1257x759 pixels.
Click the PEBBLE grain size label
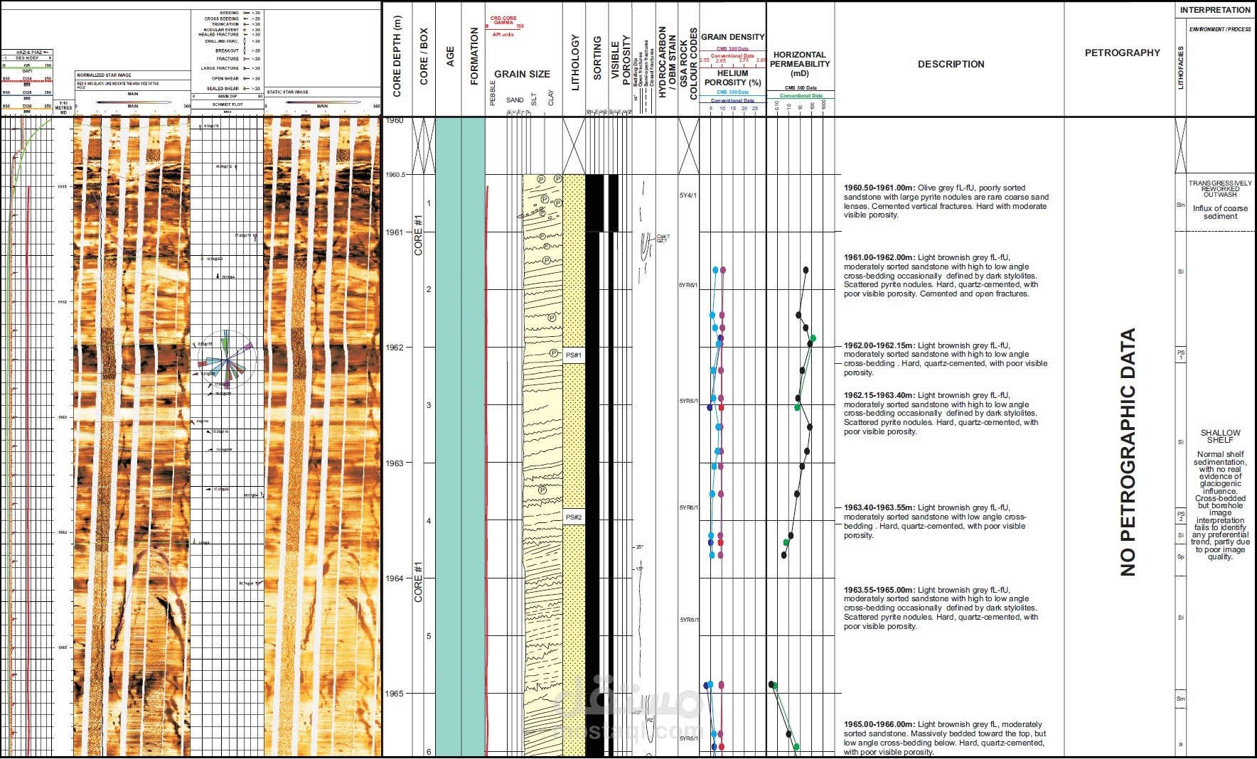coord(492,94)
